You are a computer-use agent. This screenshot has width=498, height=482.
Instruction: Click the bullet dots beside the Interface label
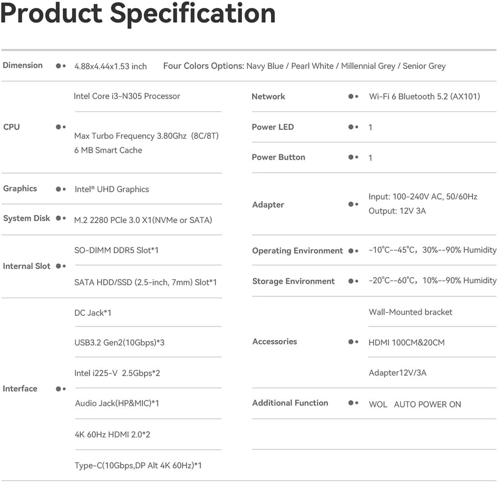pos(61,389)
